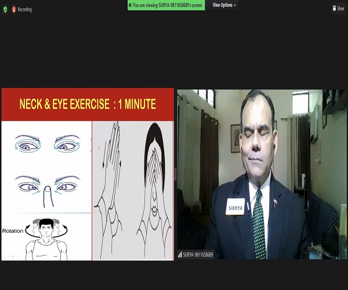
Task: Click the View layout button
Action: point(338,9)
